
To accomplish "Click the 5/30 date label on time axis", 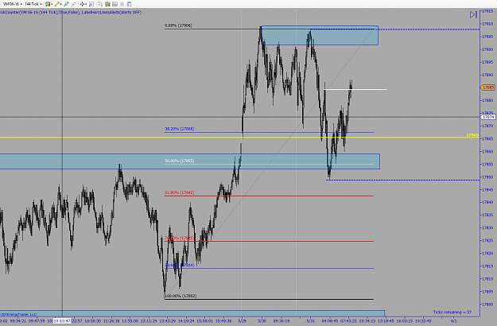I will (262, 321).
